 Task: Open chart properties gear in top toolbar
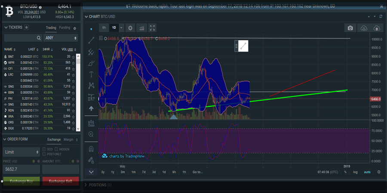[130, 28]
